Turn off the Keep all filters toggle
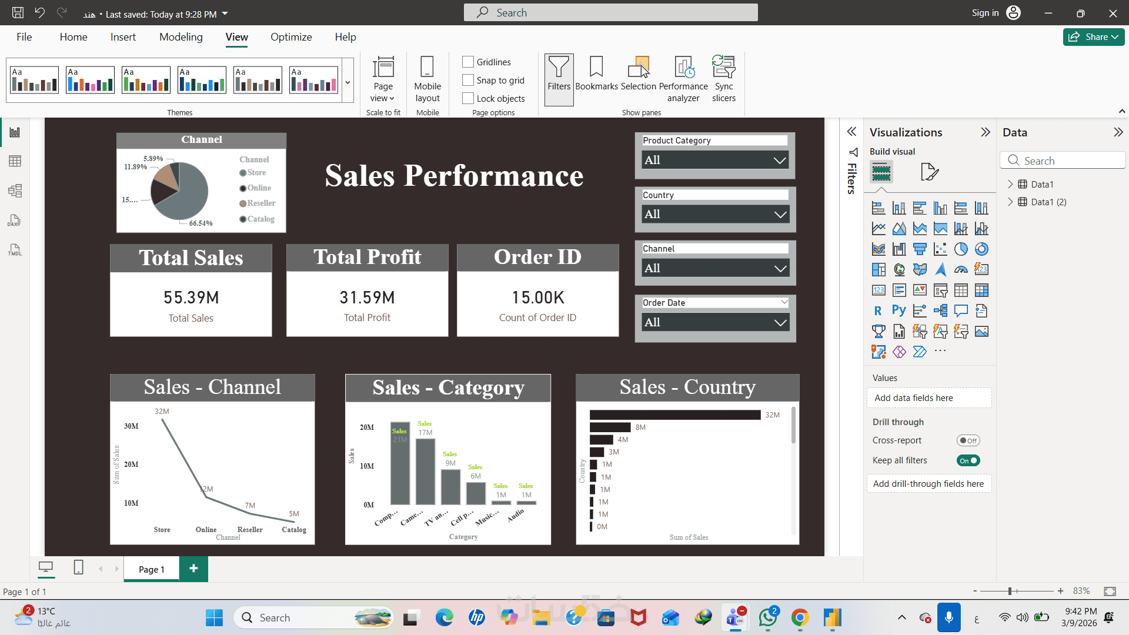Viewport: 1129px width, 635px height. 968,460
